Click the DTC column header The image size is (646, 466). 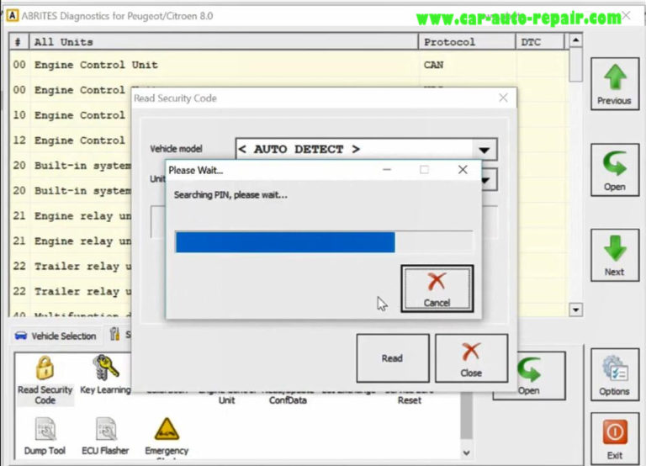(540, 42)
